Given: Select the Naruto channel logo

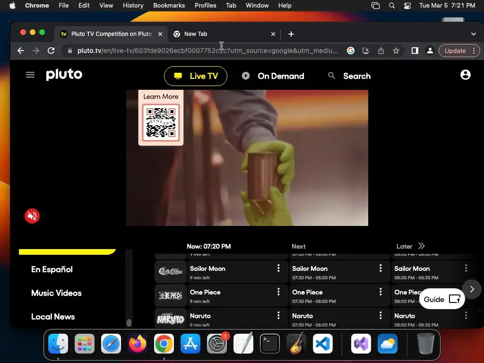Looking at the screenshot, I should coord(170,319).
